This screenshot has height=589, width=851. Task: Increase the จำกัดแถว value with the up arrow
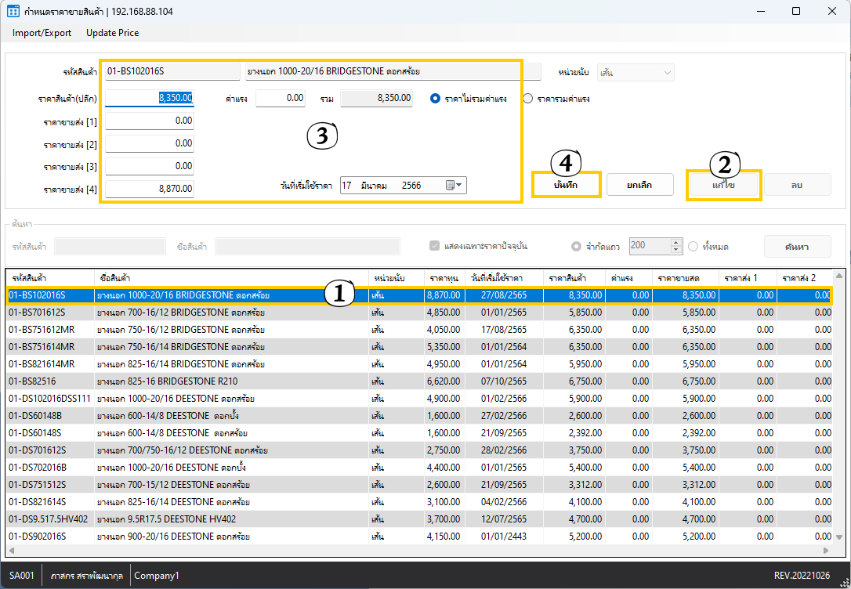[677, 242]
